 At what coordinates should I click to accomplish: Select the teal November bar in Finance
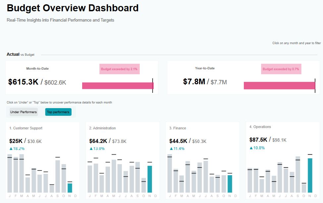(230, 184)
